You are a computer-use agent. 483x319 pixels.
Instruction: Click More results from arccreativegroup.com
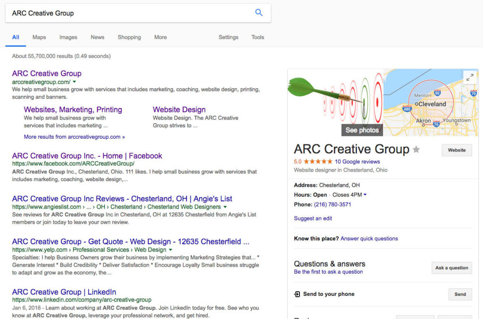(74, 137)
